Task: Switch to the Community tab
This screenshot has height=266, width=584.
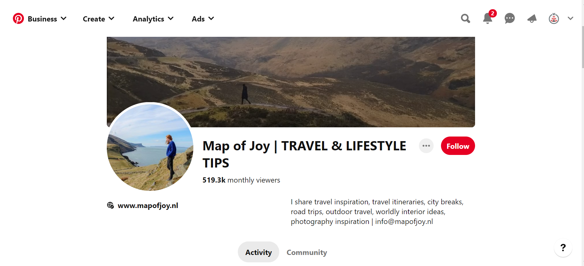Action: click(307, 253)
